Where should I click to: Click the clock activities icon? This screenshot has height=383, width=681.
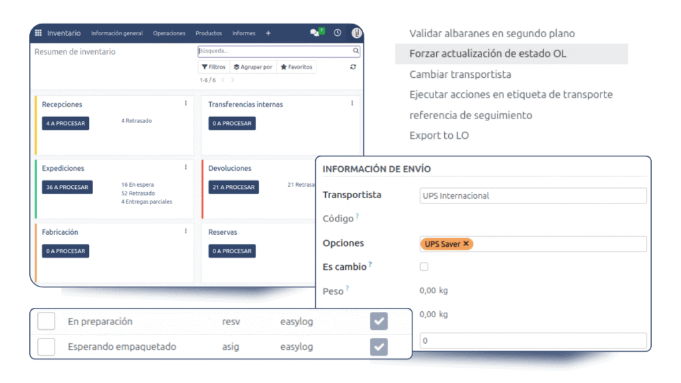pyautogui.click(x=337, y=33)
